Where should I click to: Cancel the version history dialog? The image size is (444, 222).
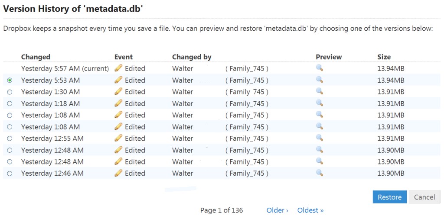coord(424,197)
